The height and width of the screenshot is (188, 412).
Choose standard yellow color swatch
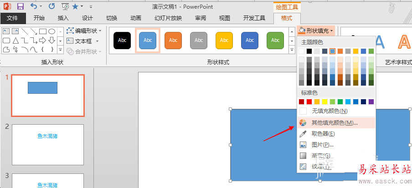(x=325, y=102)
